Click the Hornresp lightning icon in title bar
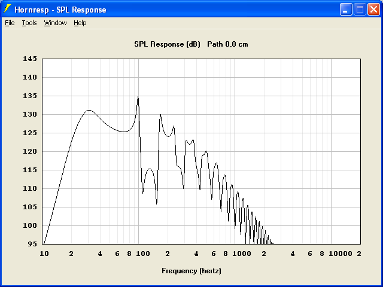Image resolution: width=383 pixels, height=287 pixels. pyautogui.click(x=8, y=10)
